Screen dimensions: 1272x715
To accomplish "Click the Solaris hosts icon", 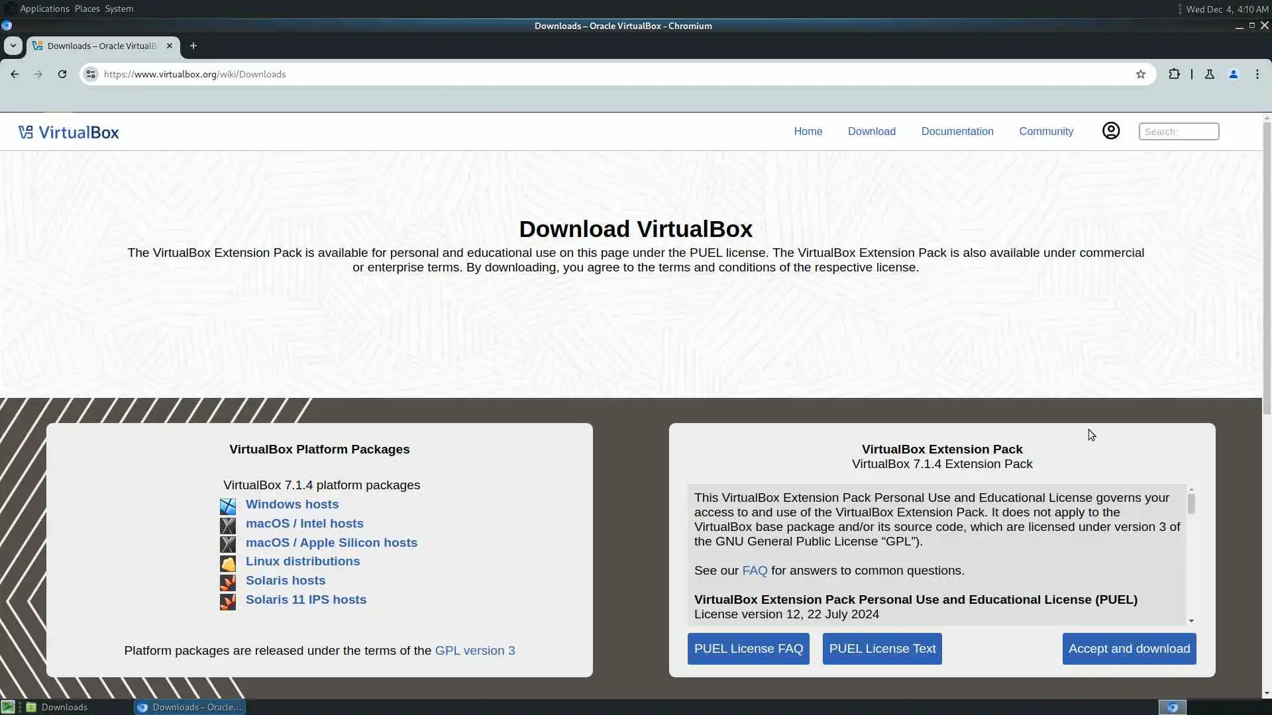I will click(227, 583).
